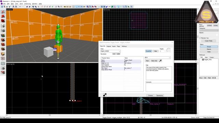The image size is (219, 123).
Task: Click the Run Map arrow icon
Action: [x=99, y=7]
